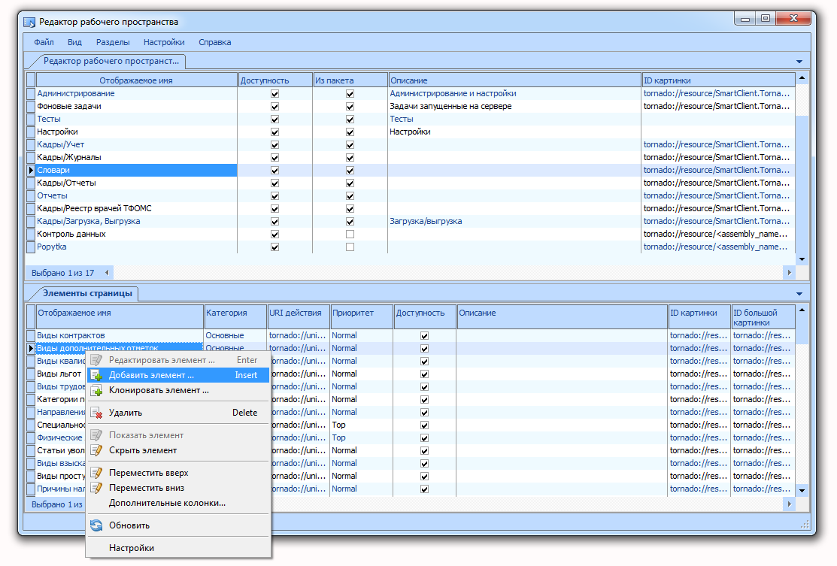Click the 'Из пакета' column header

(350, 80)
